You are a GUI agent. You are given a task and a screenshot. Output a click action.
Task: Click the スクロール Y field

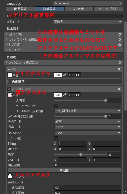107,160
